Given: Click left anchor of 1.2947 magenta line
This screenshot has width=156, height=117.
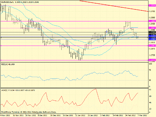Looking at the screenshot, I should 1,46.
